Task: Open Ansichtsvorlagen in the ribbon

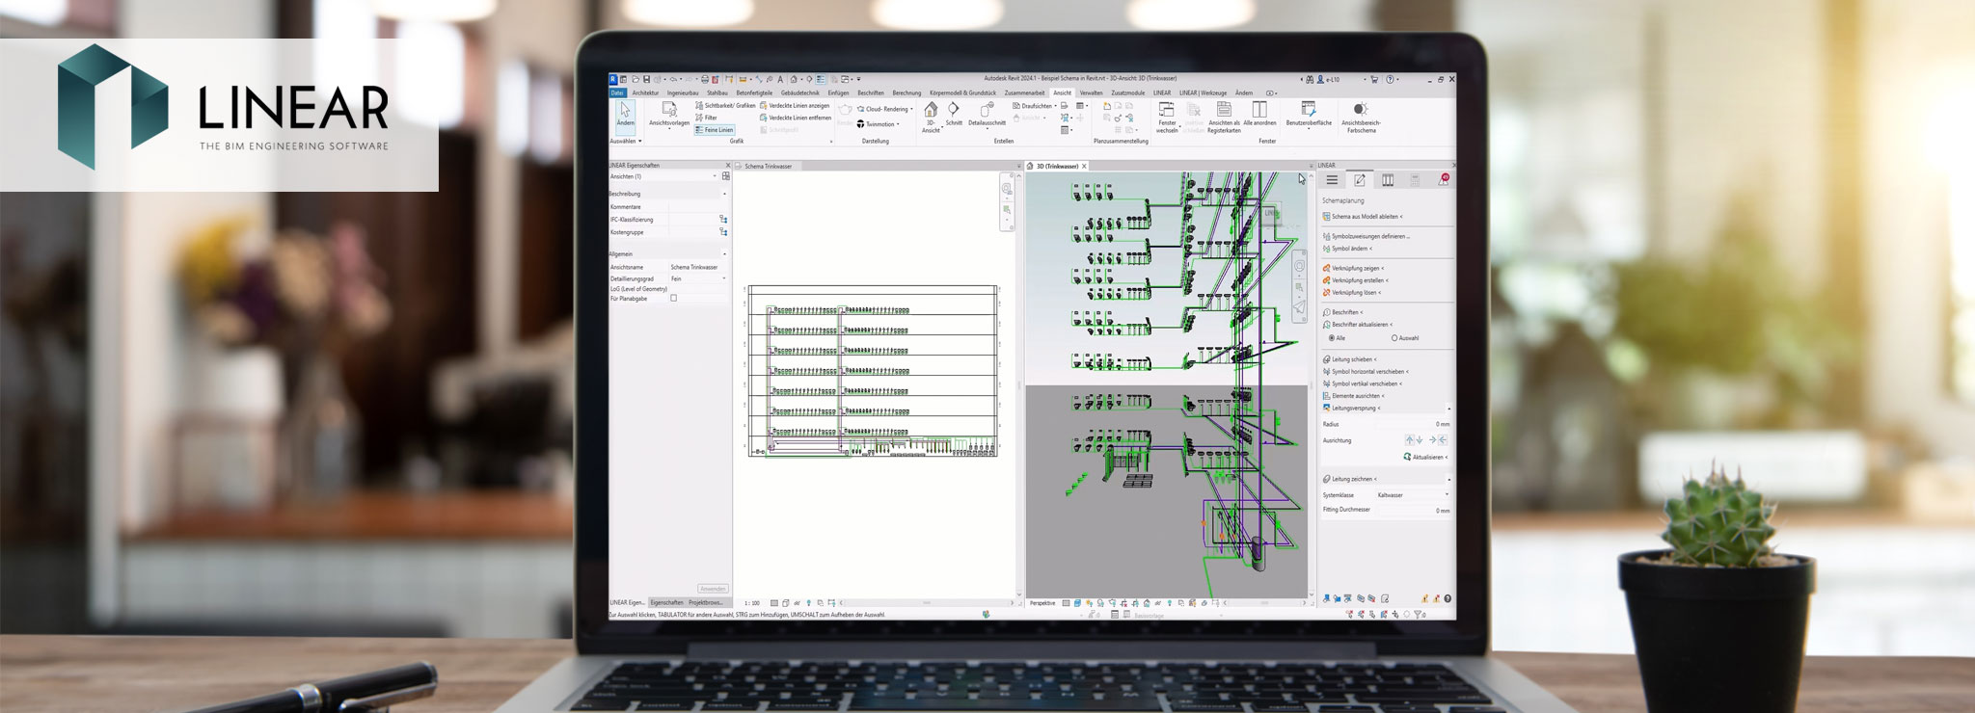Action: [669, 110]
